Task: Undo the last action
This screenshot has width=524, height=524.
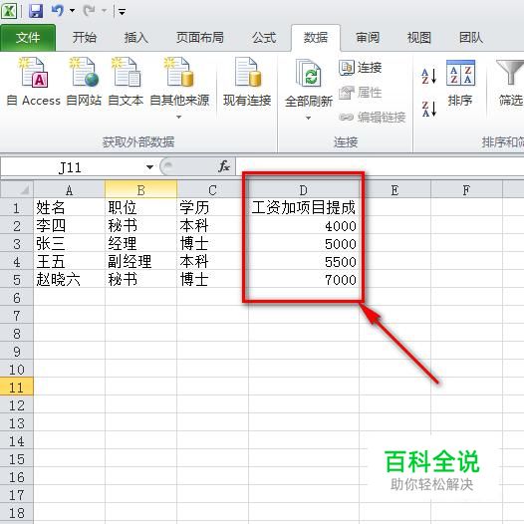Action: click(58, 11)
